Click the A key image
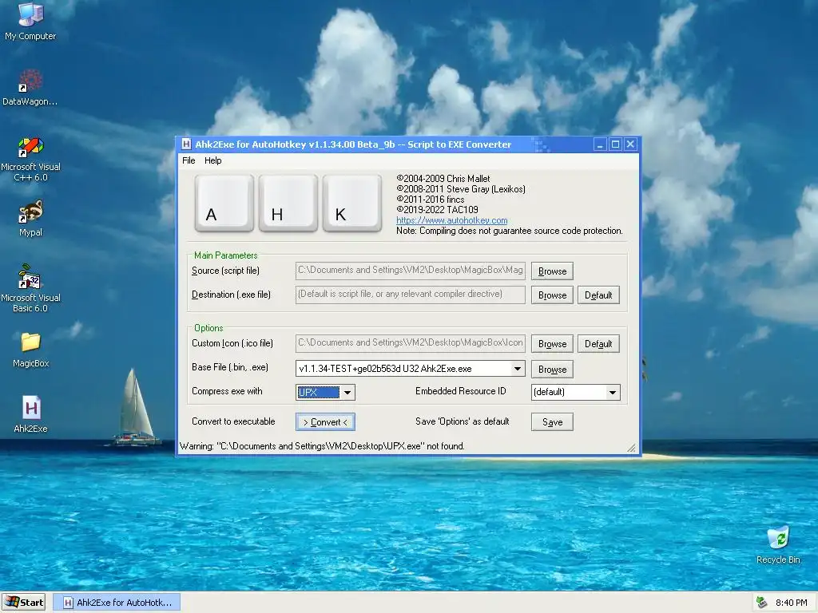Viewport: 818px width, 613px height. tap(224, 203)
